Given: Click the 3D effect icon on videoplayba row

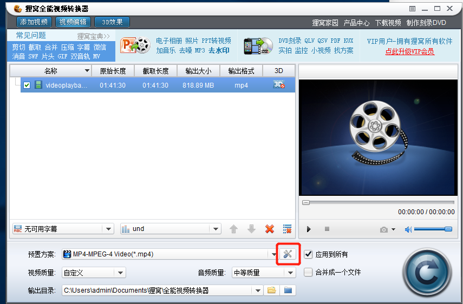Looking at the screenshot, I should pyautogui.click(x=279, y=84).
